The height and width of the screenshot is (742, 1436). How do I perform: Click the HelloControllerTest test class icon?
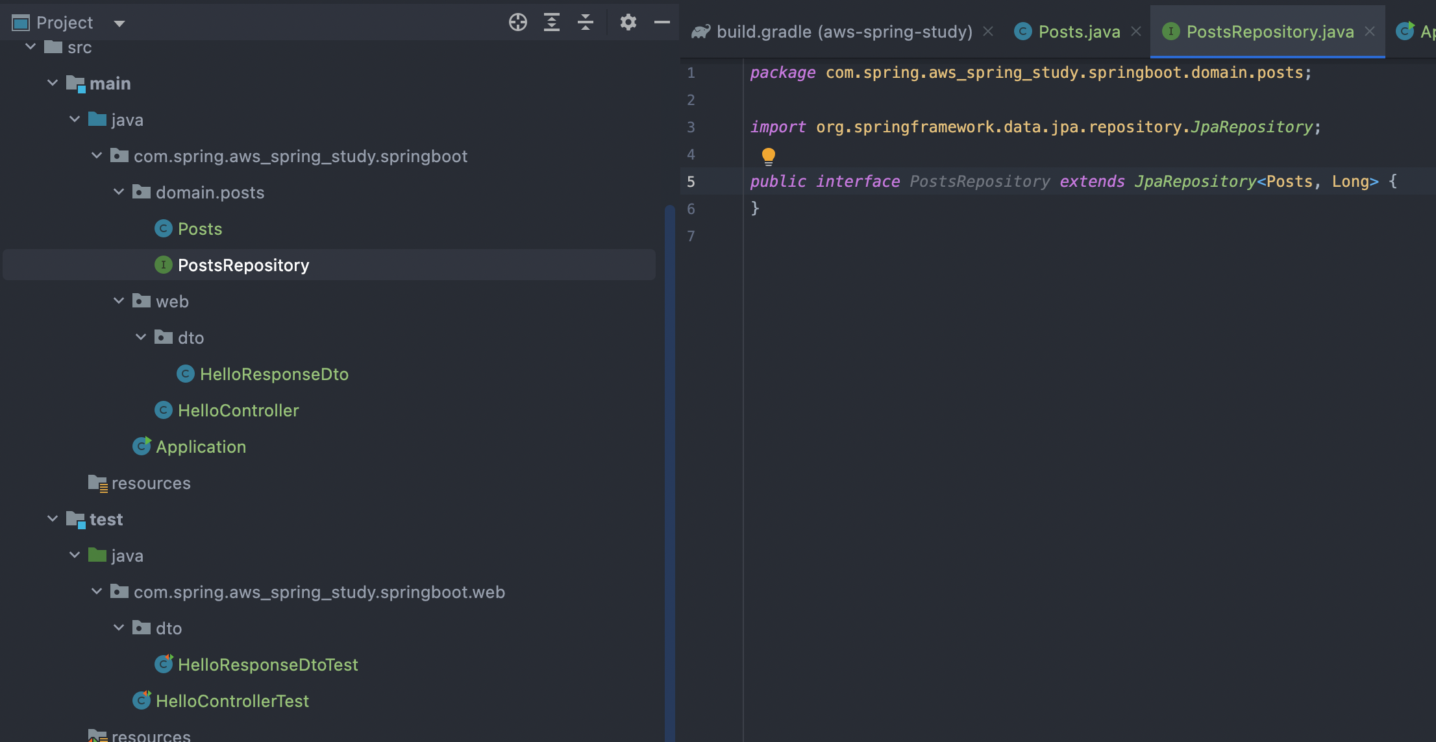142,700
